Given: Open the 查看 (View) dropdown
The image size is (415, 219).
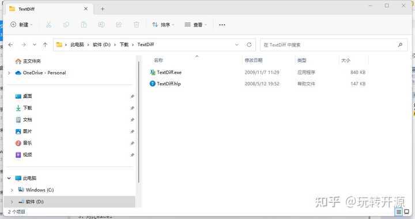Looking at the screenshot, I should 195,25.
